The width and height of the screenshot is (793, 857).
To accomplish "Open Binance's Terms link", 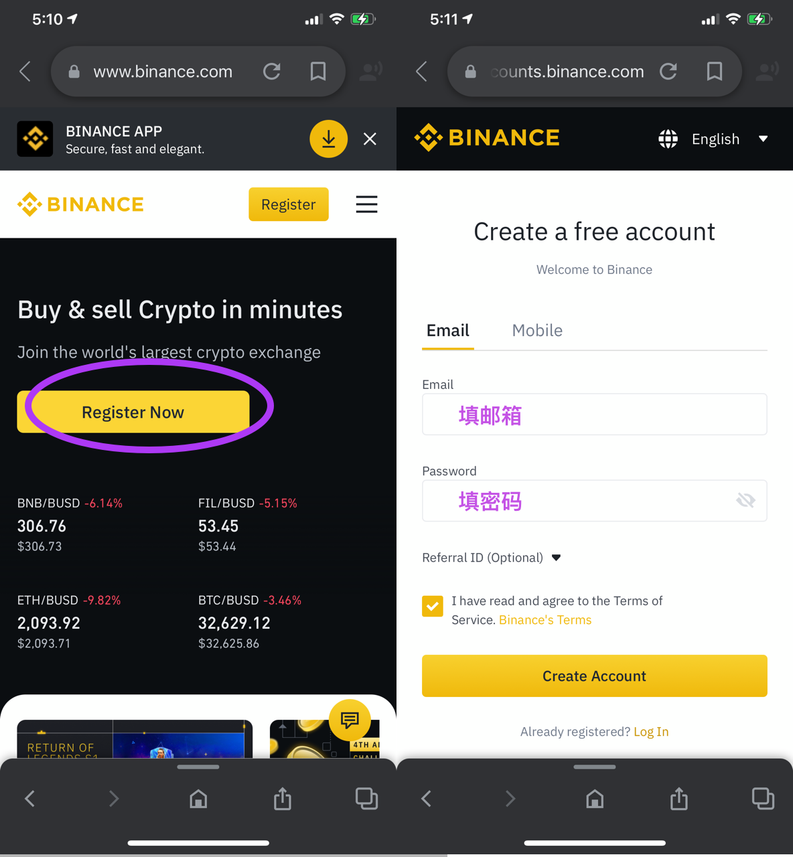I will click(545, 619).
